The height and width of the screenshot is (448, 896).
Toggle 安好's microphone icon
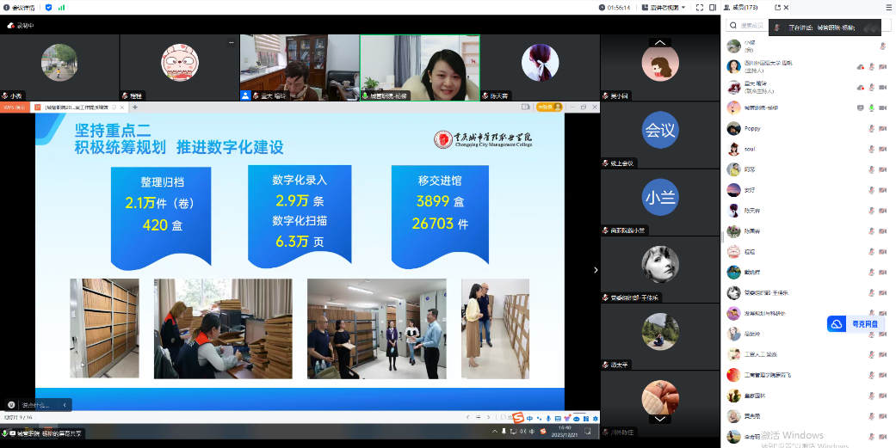click(871, 190)
